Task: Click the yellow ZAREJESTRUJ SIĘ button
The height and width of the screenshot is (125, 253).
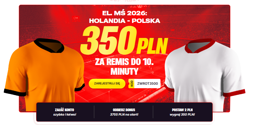Action: [x=107, y=84]
